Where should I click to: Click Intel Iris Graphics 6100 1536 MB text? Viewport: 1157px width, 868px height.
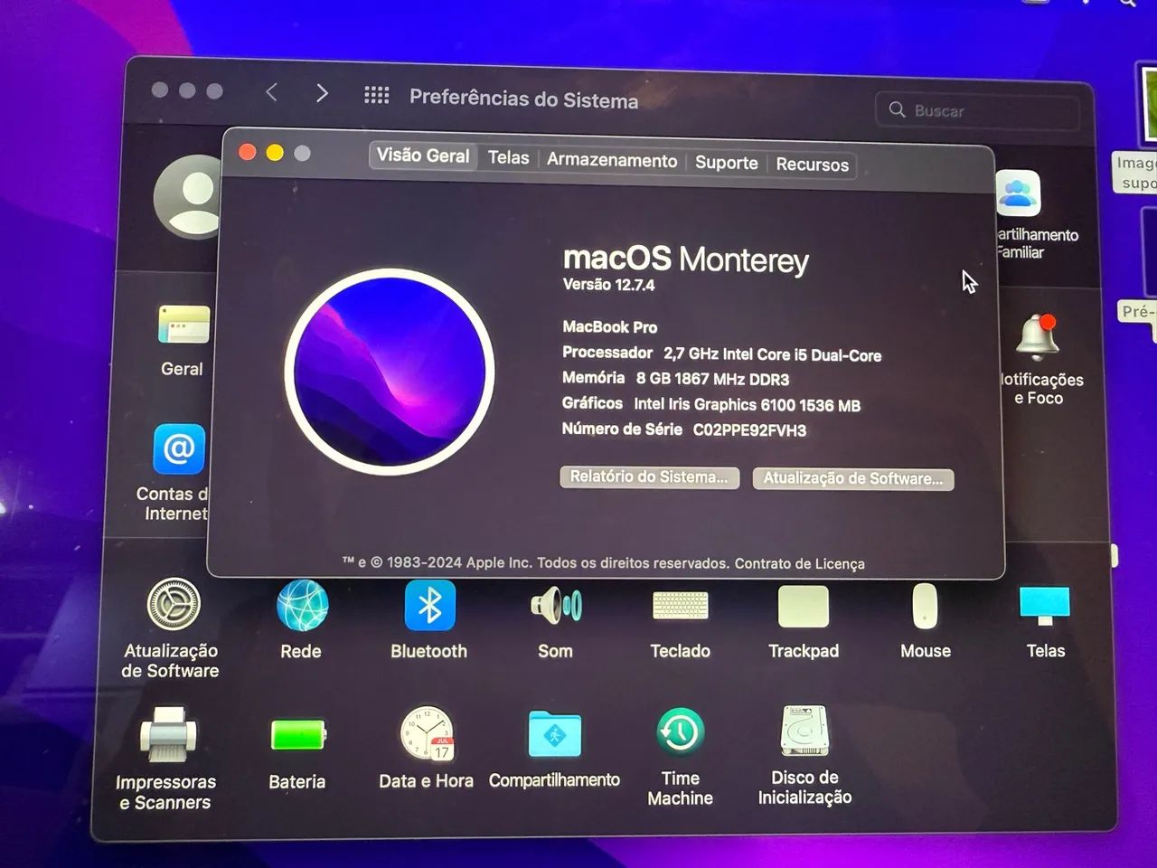tap(747, 405)
